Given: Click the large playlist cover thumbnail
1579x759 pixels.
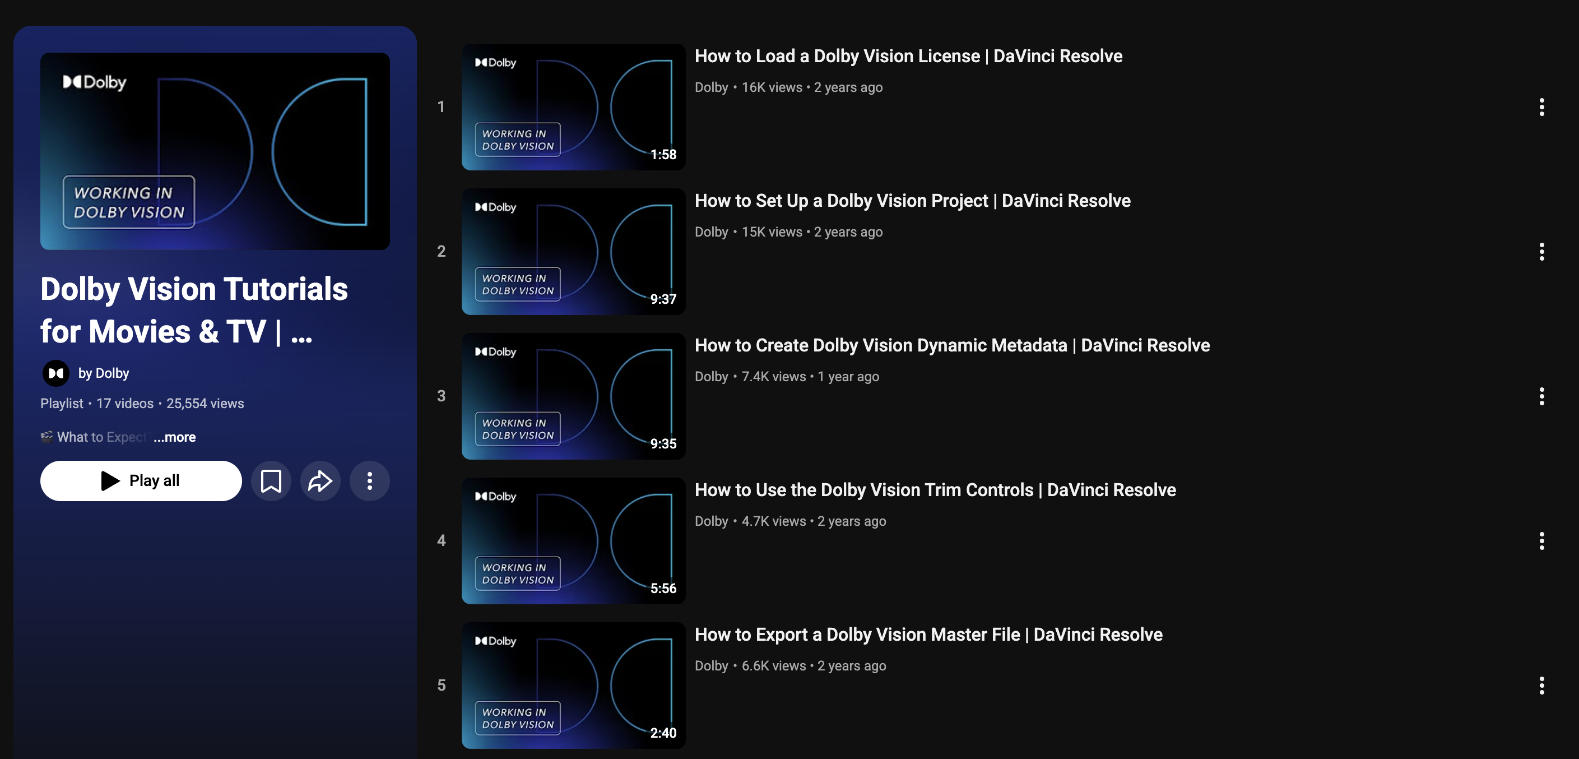Looking at the screenshot, I should [215, 151].
